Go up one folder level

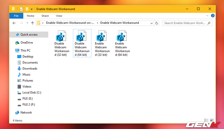33,23
